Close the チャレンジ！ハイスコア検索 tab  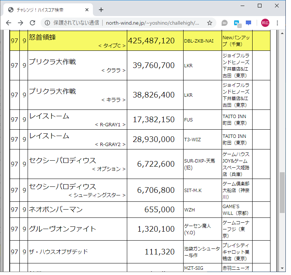tap(87, 10)
